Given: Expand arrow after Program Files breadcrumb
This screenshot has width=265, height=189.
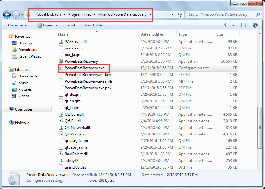Looking at the screenshot, I should coord(94,14).
